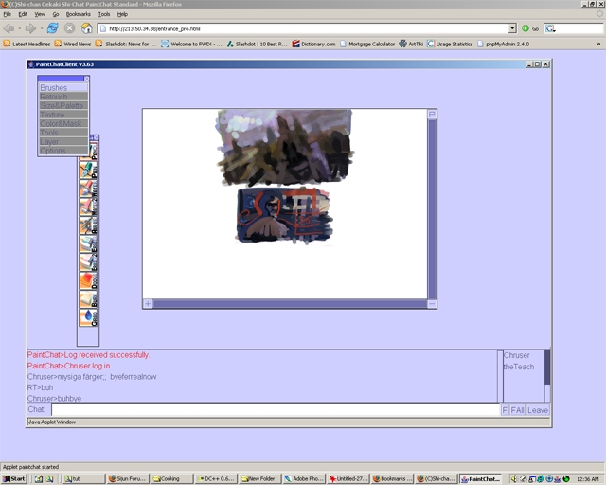Screen dimensions: 606x485
Task: Open the Brushes panel
Action: (x=63, y=88)
